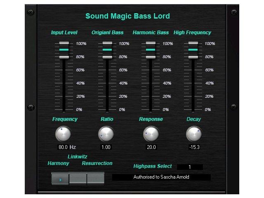The image size is (264, 198).
Task: Click the Input Level slider handle
Action: [64, 50]
